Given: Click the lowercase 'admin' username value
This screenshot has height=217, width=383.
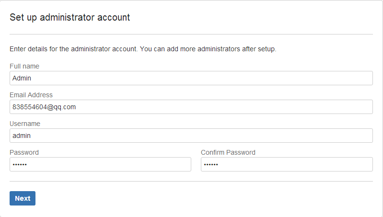Looking at the screenshot, I should pyautogui.click(x=22, y=136).
